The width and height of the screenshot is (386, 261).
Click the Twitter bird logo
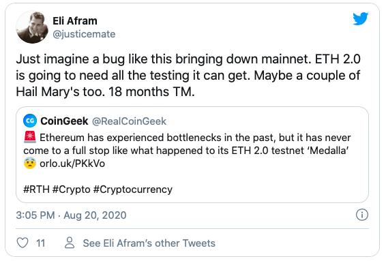tap(360, 18)
